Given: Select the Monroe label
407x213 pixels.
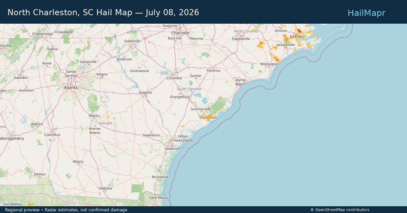Looking at the screenshot, I should point(197,39).
